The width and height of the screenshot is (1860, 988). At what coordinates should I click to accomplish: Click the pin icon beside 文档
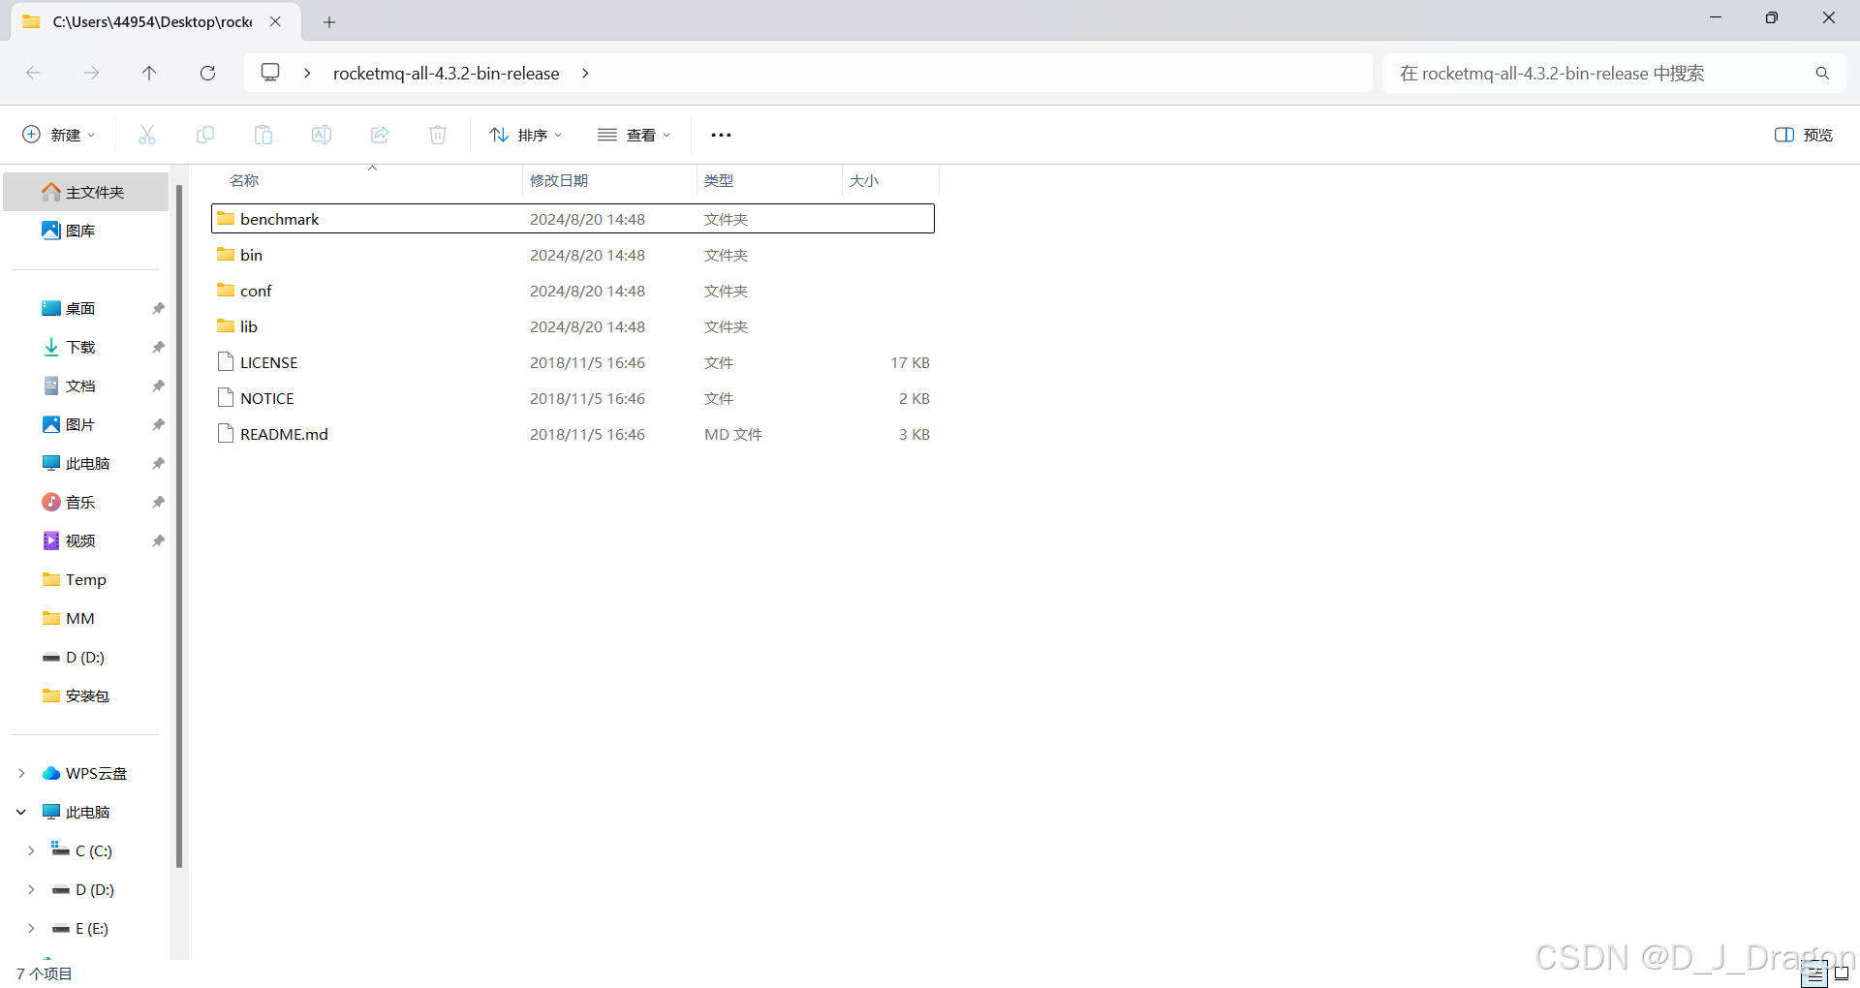pos(158,386)
